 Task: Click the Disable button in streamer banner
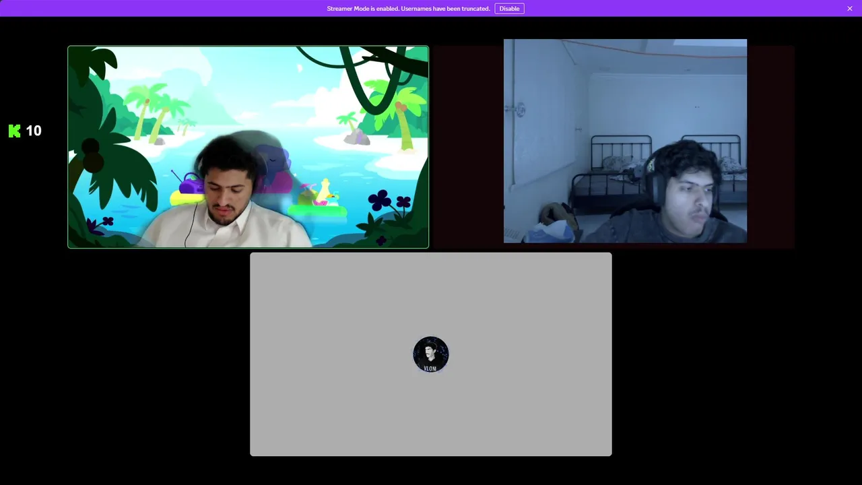click(x=509, y=9)
